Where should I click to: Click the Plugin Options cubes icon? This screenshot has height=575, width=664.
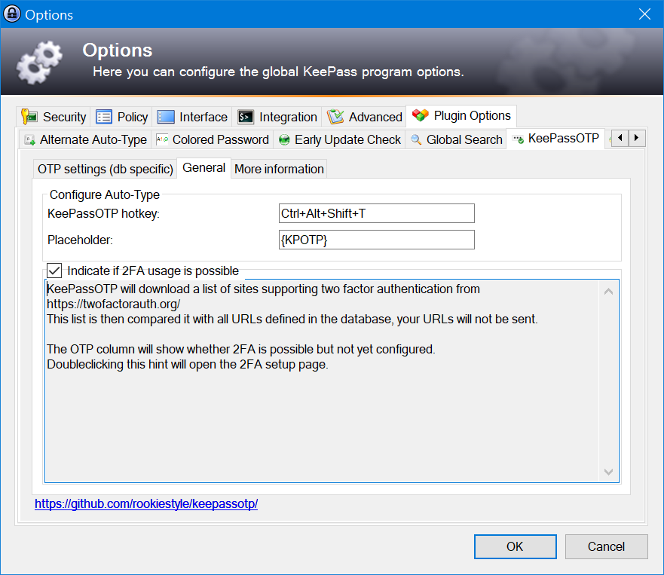click(x=421, y=115)
